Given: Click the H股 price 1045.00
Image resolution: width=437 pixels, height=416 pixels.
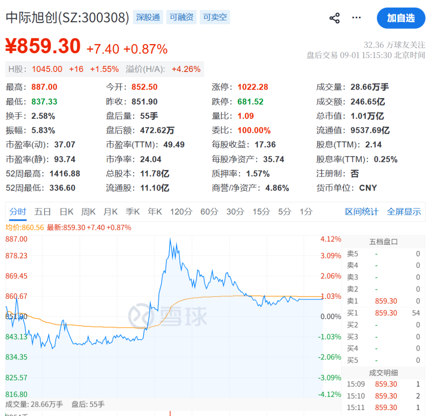Looking at the screenshot, I should pos(47,69).
